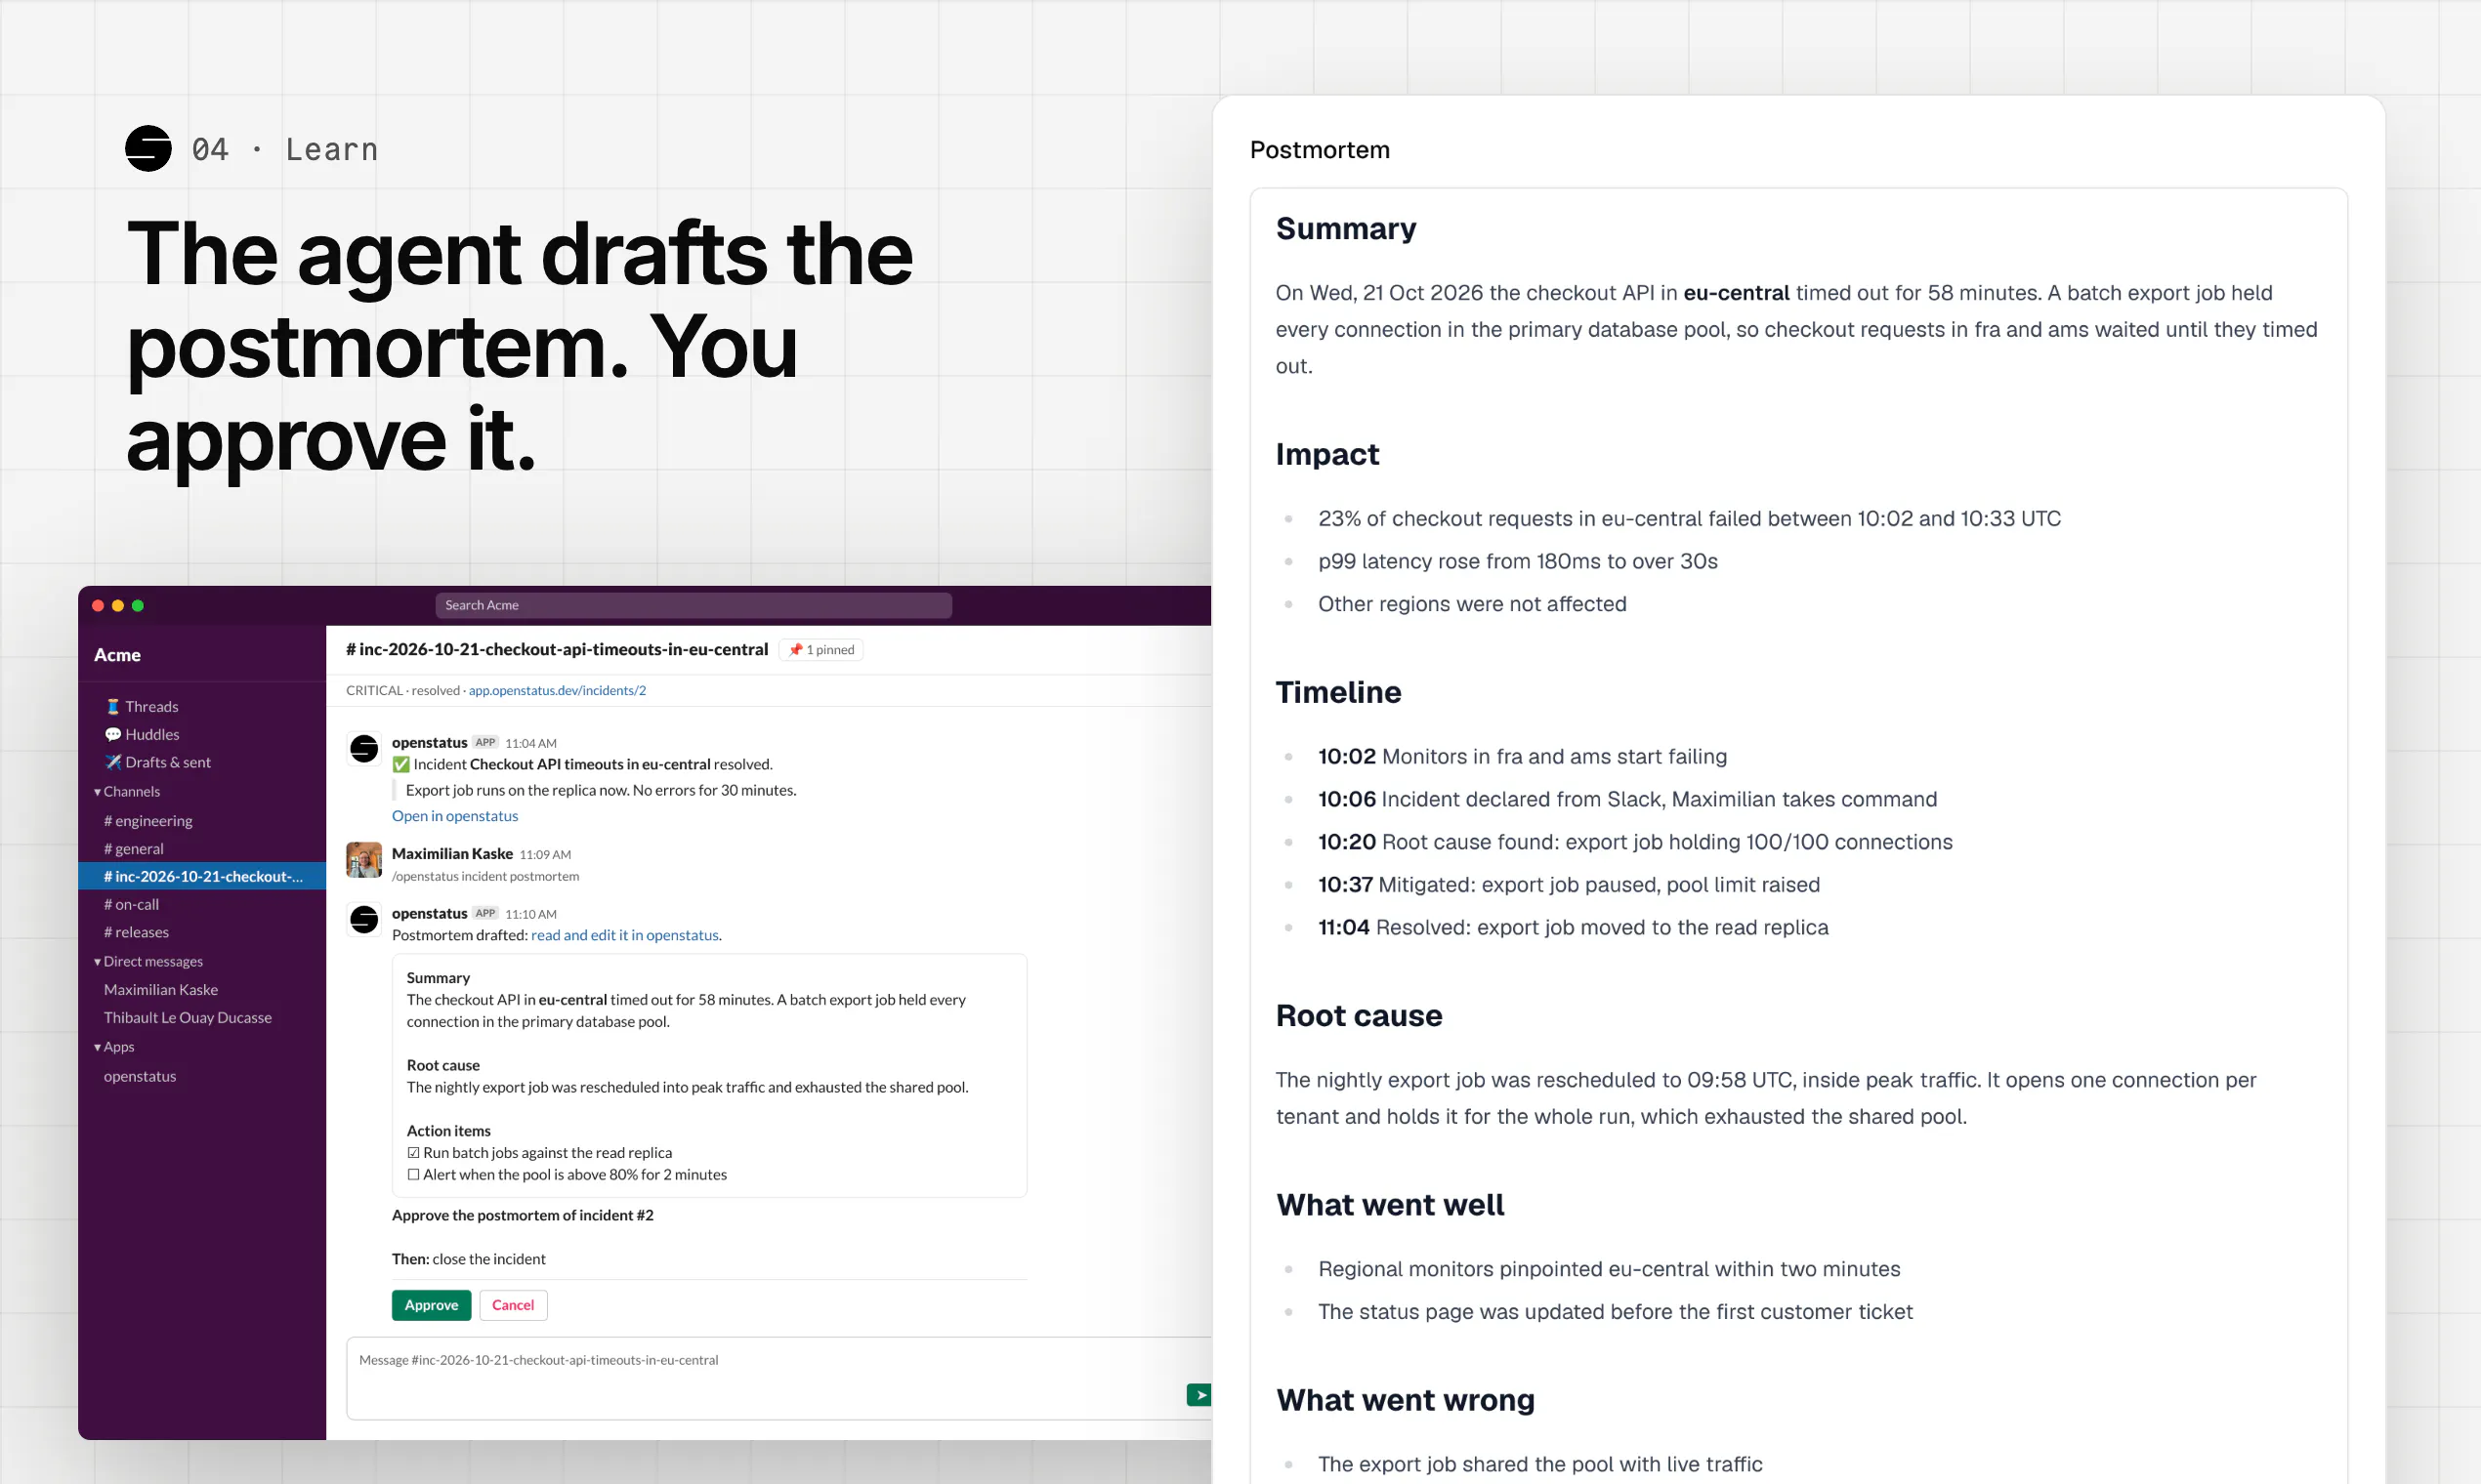2481x1484 pixels.
Task: Open Maximilian Kaske's avatar photo
Action: pos(364,860)
